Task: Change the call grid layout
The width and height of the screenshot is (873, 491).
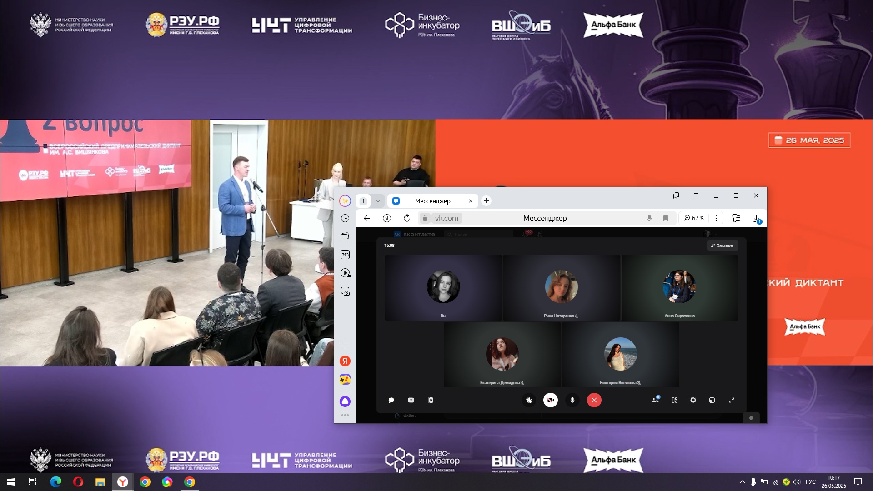Action: pyautogui.click(x=675, y=400)
